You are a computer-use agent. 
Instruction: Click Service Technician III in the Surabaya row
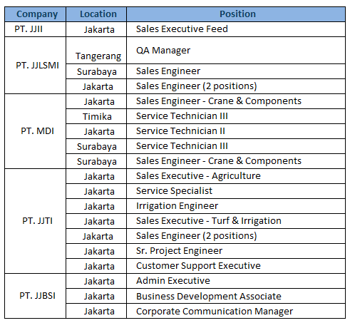point(236,146)
